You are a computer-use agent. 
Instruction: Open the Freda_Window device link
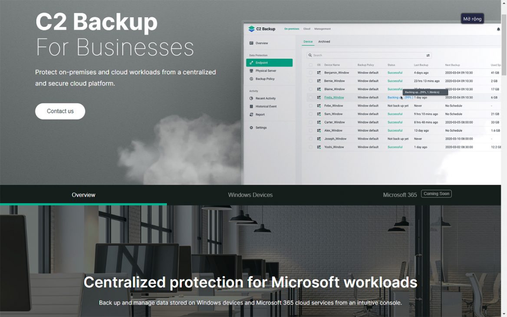334,97
